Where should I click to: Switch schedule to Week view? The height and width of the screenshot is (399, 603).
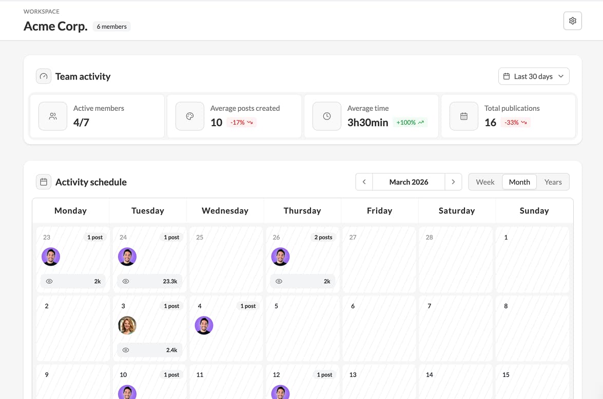point(485,182)
